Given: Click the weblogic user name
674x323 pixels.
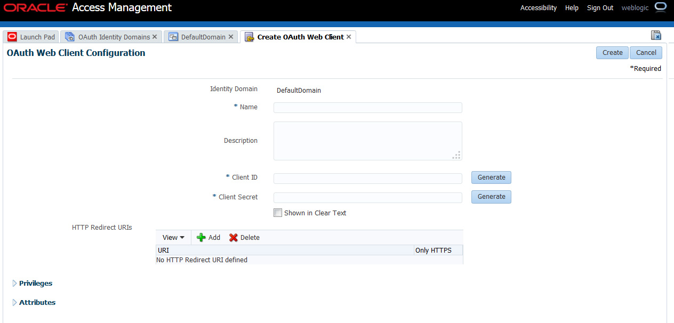Looking at the screenshot, I should (x=636, y=8).
